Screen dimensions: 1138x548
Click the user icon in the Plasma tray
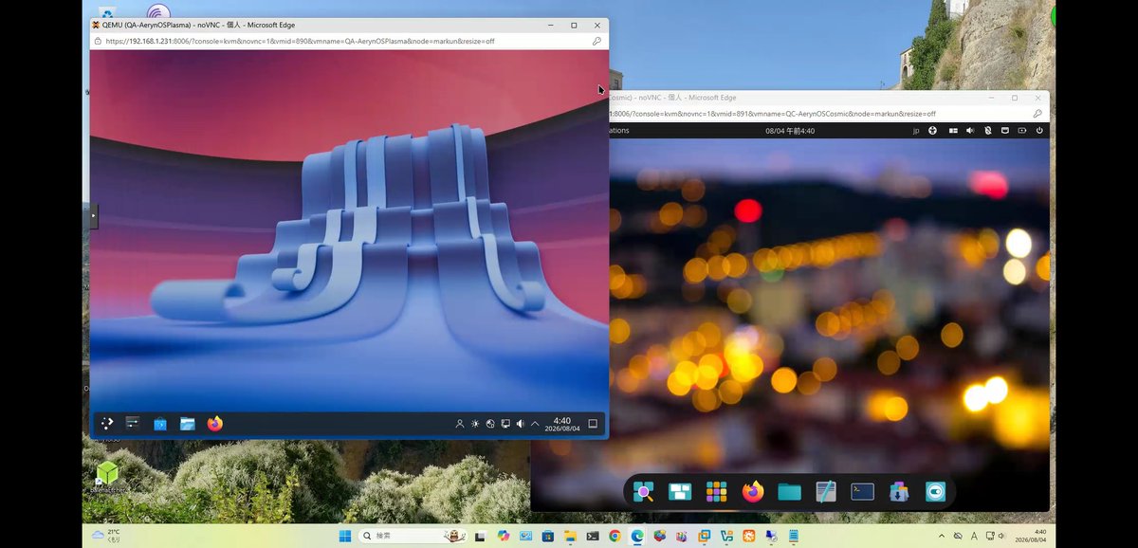pyautogui.click(x=460, y=424)
